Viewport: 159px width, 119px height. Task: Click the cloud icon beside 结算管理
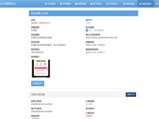pos(76,4)
